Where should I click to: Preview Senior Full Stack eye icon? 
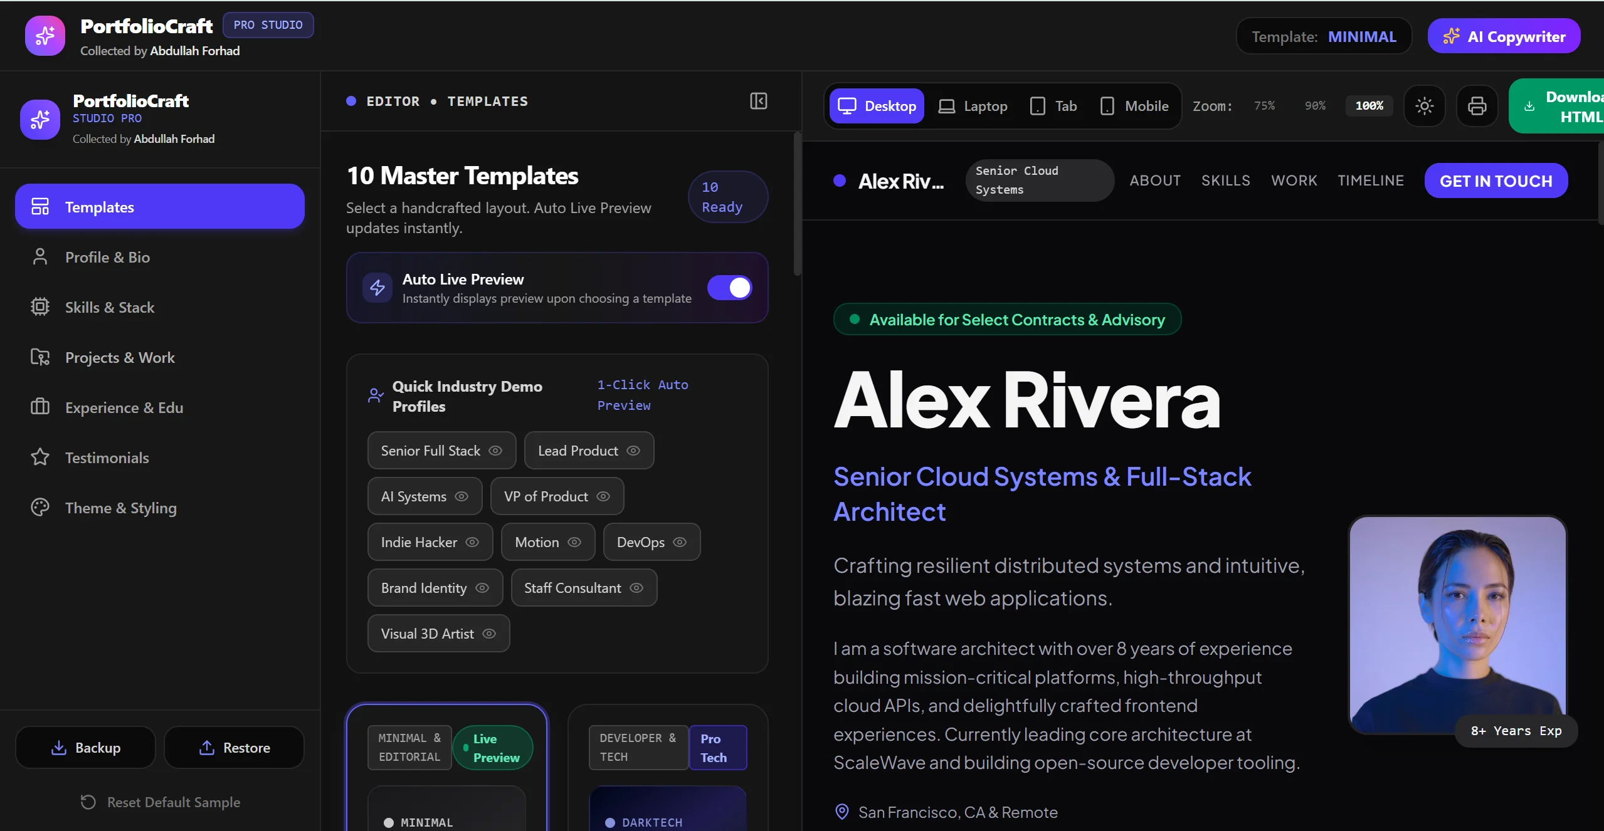click(495, 451)
